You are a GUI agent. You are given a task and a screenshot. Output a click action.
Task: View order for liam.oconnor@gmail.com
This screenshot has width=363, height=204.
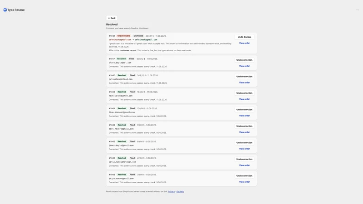pyautogui.click(x=244, y=116)
